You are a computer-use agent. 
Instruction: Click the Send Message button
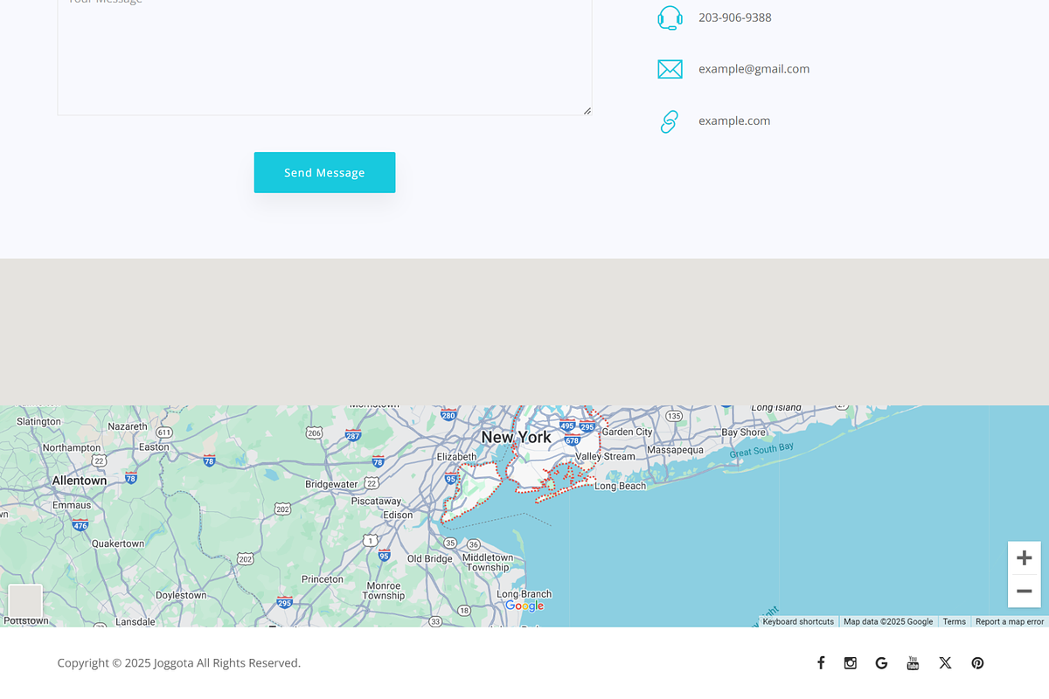click(x=324, y=172)
